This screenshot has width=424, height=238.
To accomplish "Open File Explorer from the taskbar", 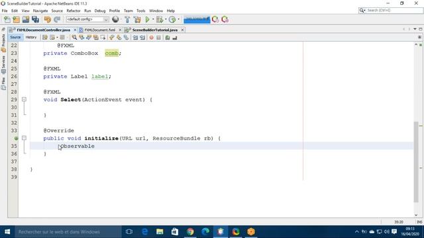I will [x=160, y=232].
